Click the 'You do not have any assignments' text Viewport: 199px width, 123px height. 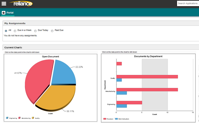click(x=21, y=36)
